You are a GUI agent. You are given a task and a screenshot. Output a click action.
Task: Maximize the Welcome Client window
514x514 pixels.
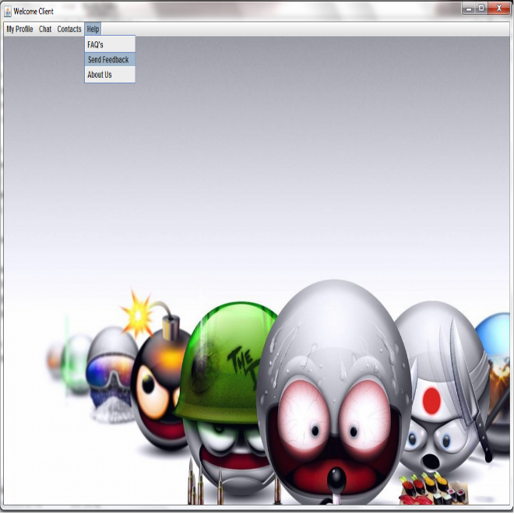481,9
